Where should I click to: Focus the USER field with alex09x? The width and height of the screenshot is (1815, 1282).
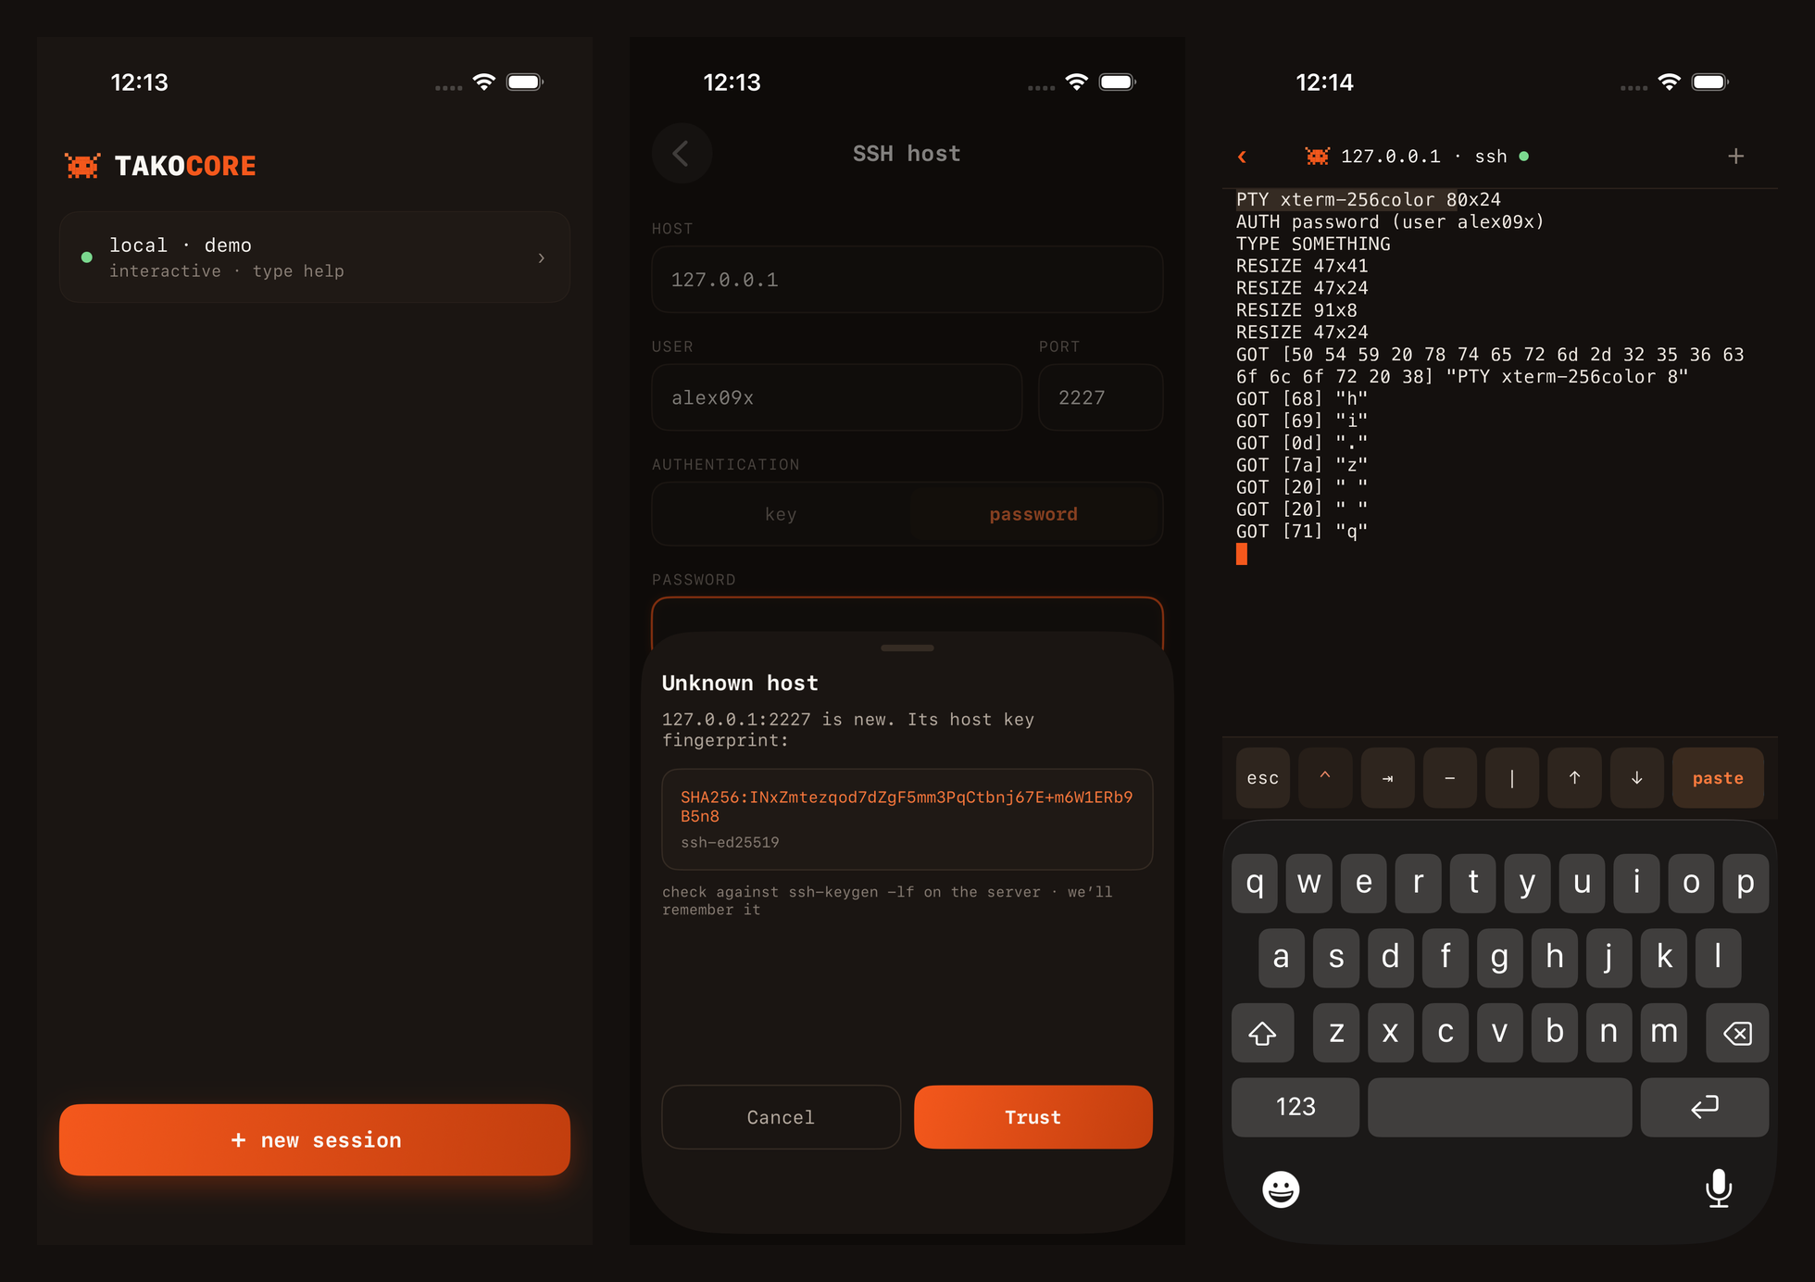tap(837, 397)
